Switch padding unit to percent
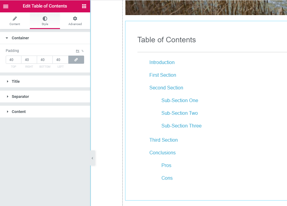Viewport: 287px width, 206px height. tap(83, 51)
